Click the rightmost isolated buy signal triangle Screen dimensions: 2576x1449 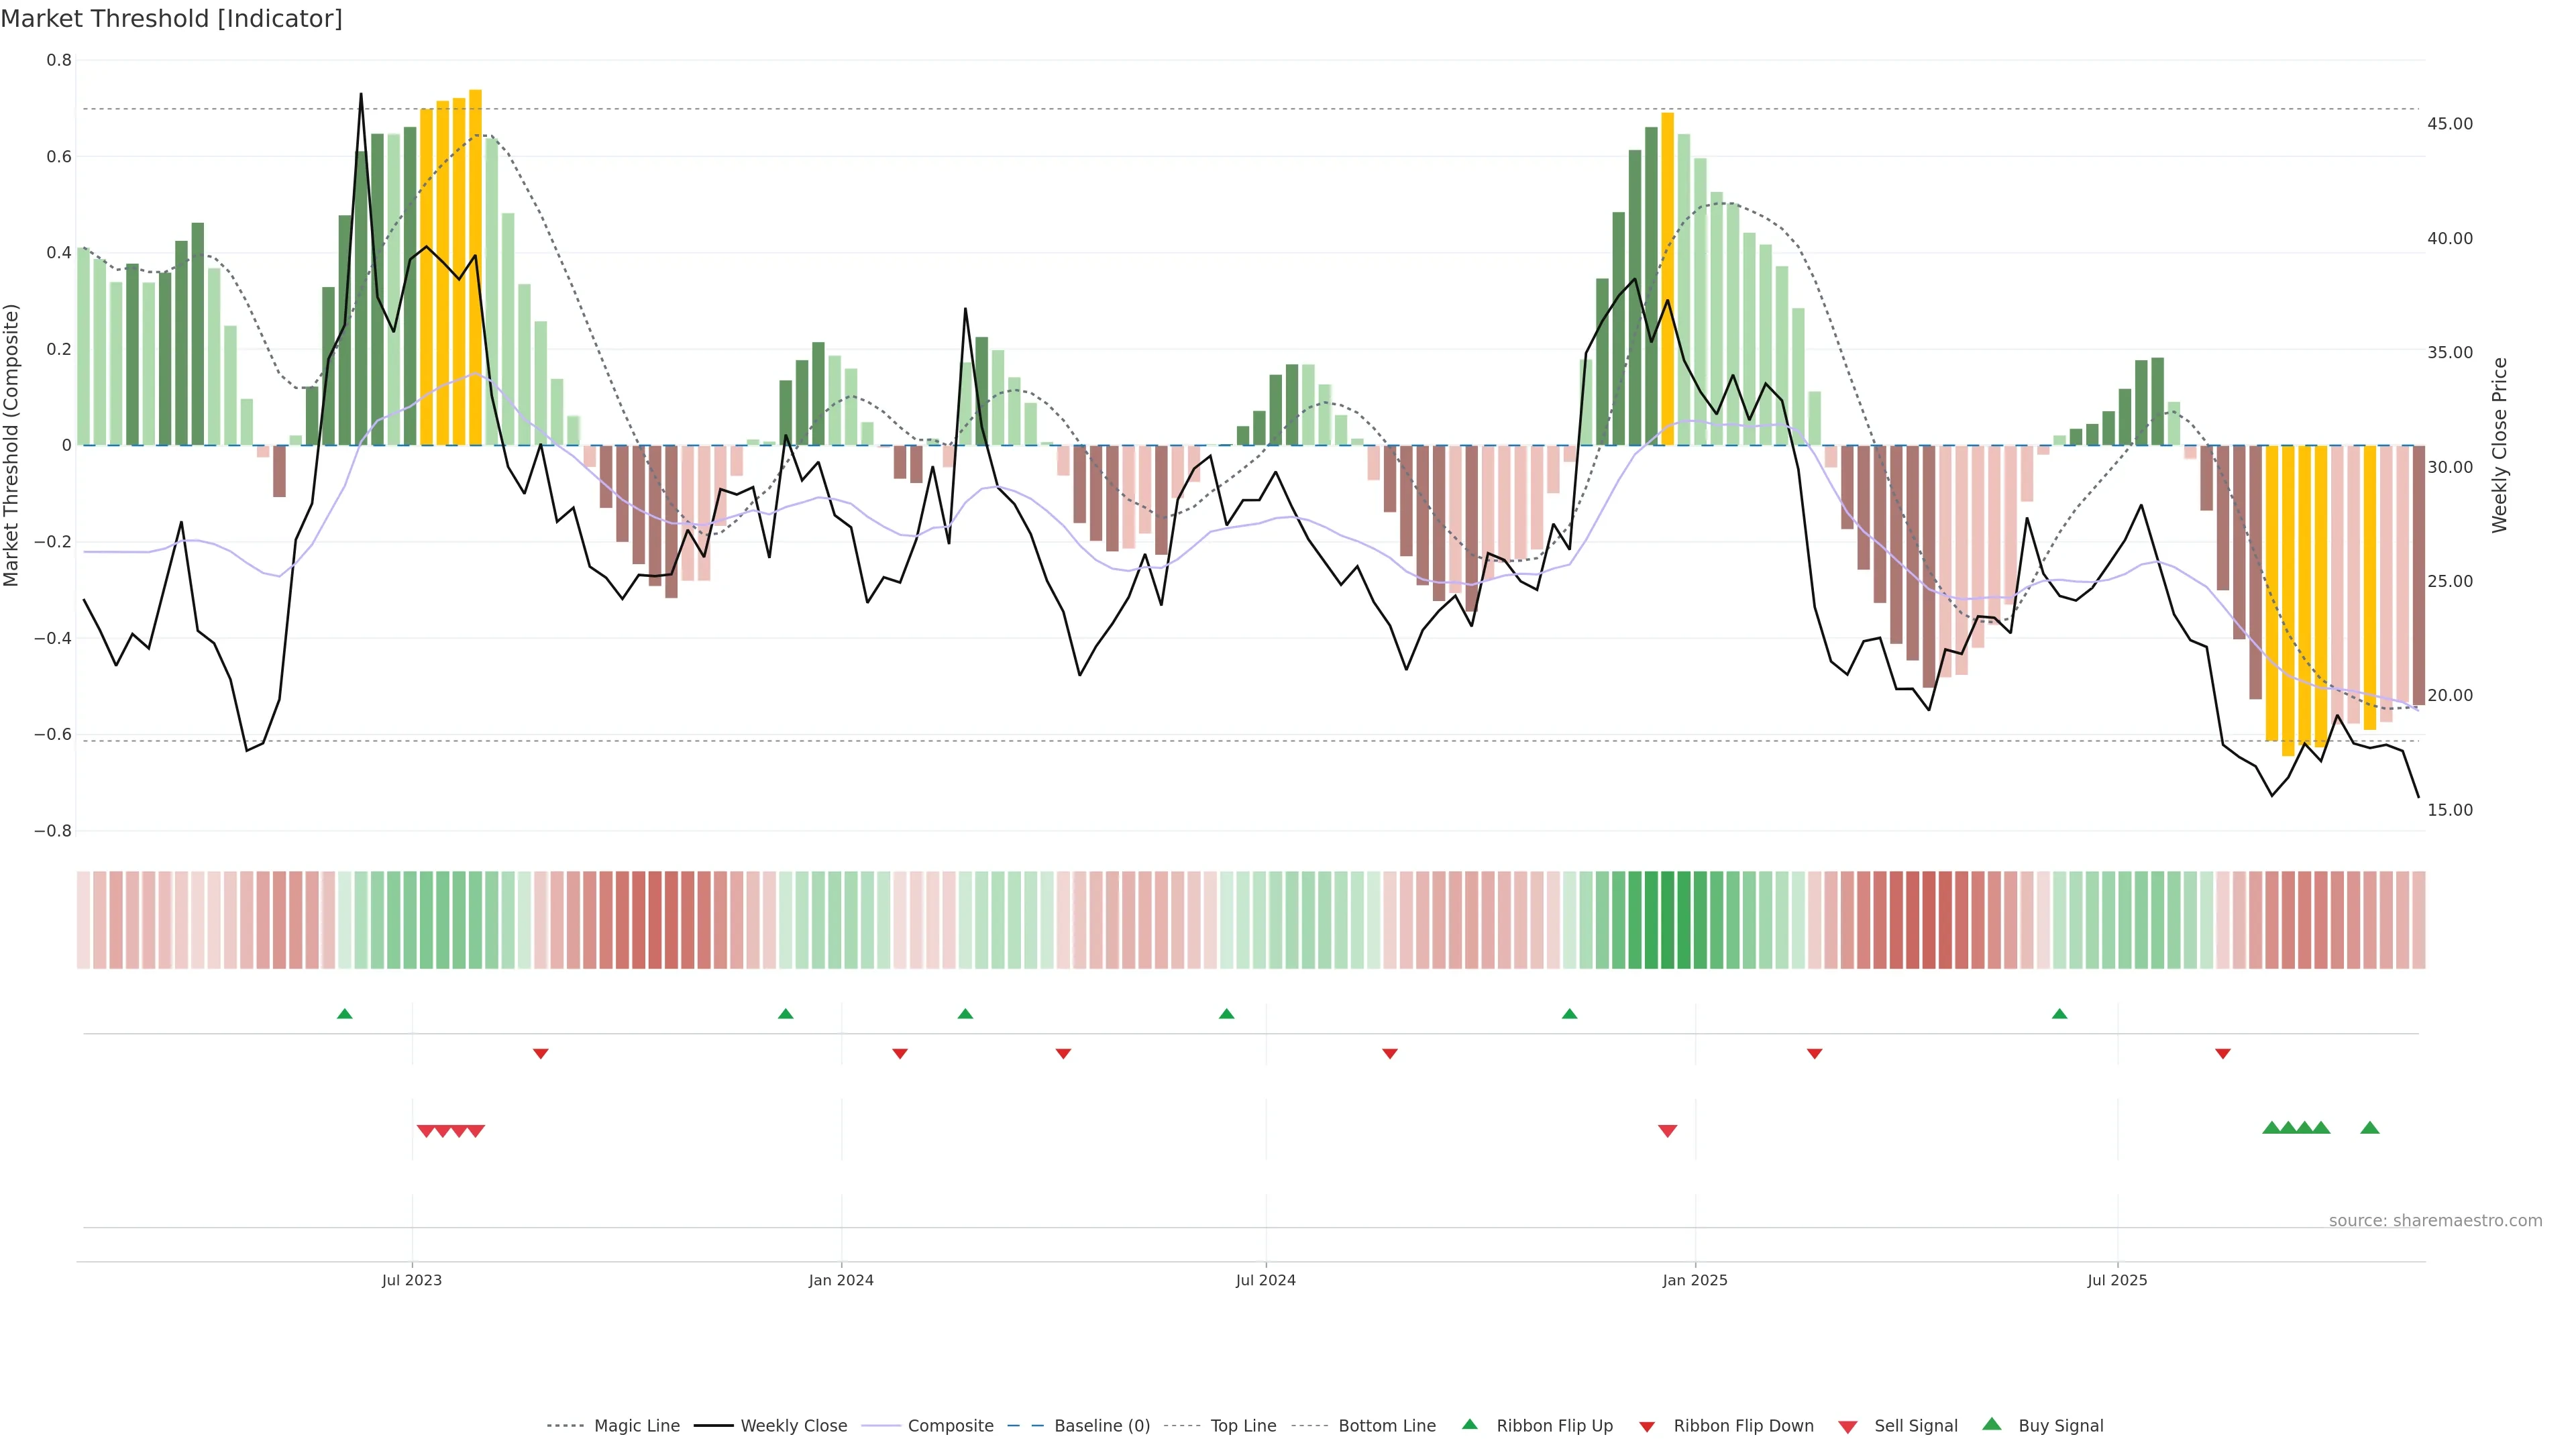click(2369, 1128)
